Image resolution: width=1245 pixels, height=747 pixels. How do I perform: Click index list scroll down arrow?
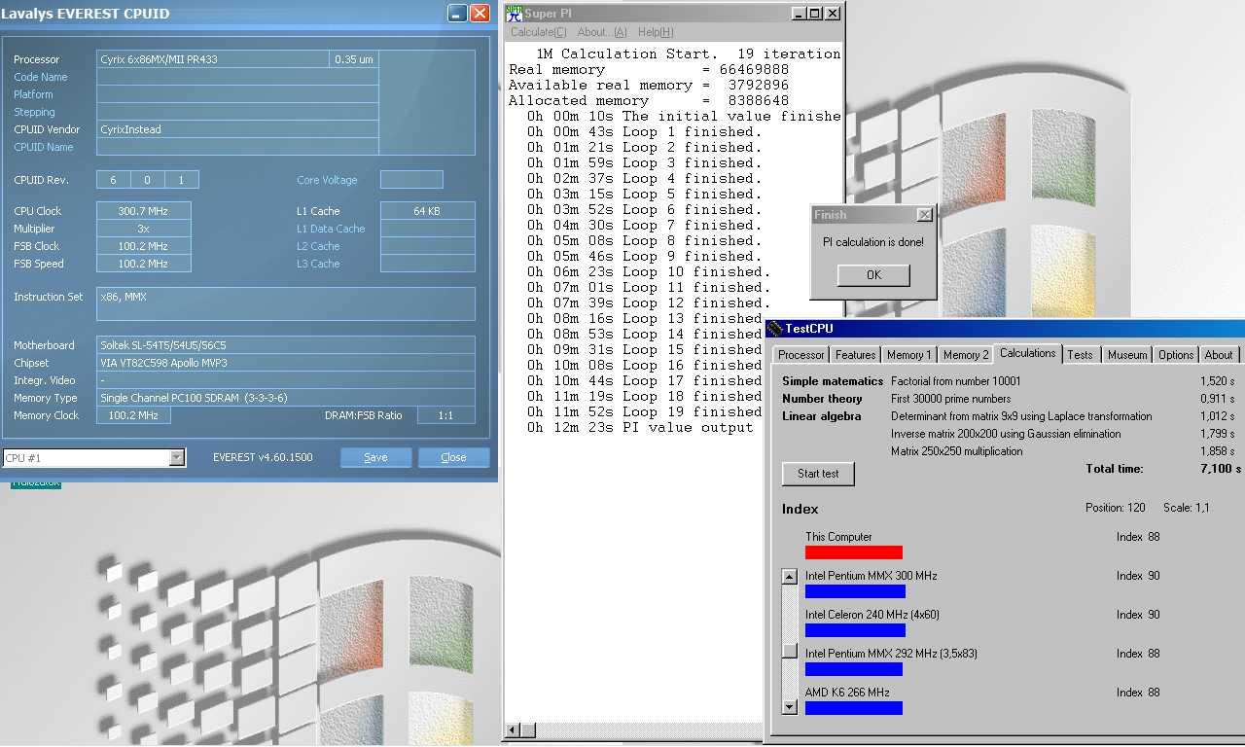tap(790, 707)
